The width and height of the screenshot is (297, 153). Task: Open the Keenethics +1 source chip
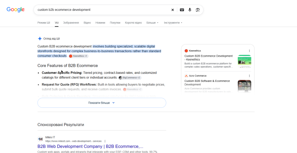click(79, 56)
